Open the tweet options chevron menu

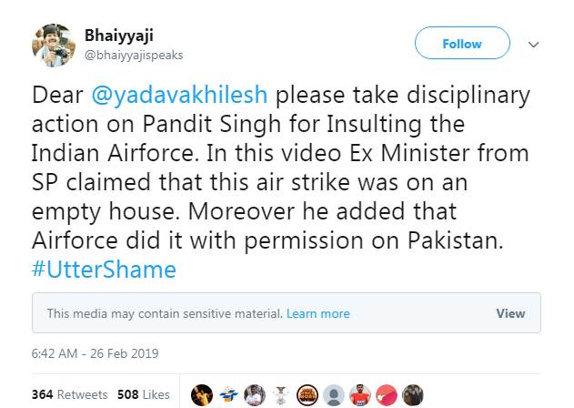534,45
